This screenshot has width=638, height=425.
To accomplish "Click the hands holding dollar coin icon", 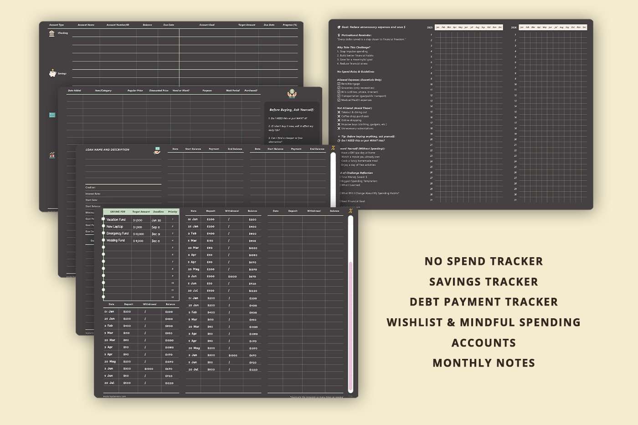I will [292, 94].
